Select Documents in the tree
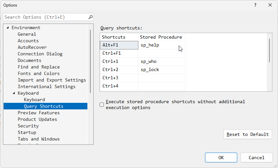Screen dimensions: 278x168 pos(30,60)
